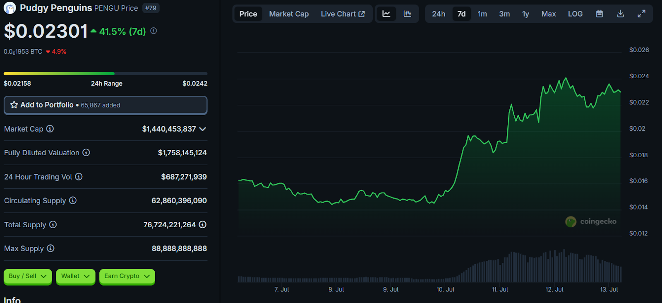Click 24h low value $0.02158
662x303 pixels.
click(17, 83)
